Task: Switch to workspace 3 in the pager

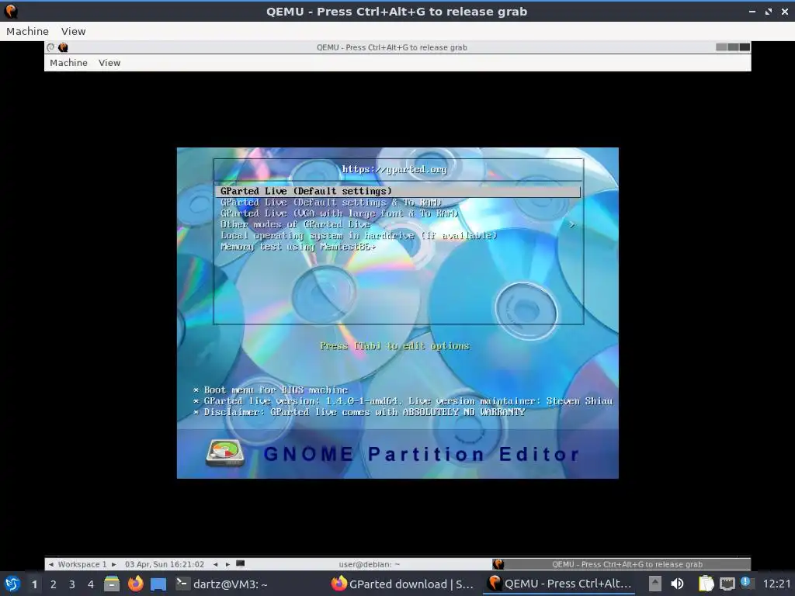Action: 72,584
